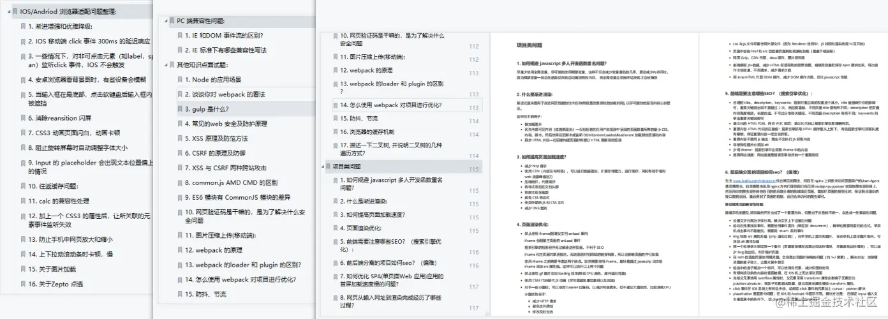Screen dimensions: 888x319
Task: Click bookmark icon of 3. gulp 是什么
Action: pyautogui.click(x=180, y=109)
